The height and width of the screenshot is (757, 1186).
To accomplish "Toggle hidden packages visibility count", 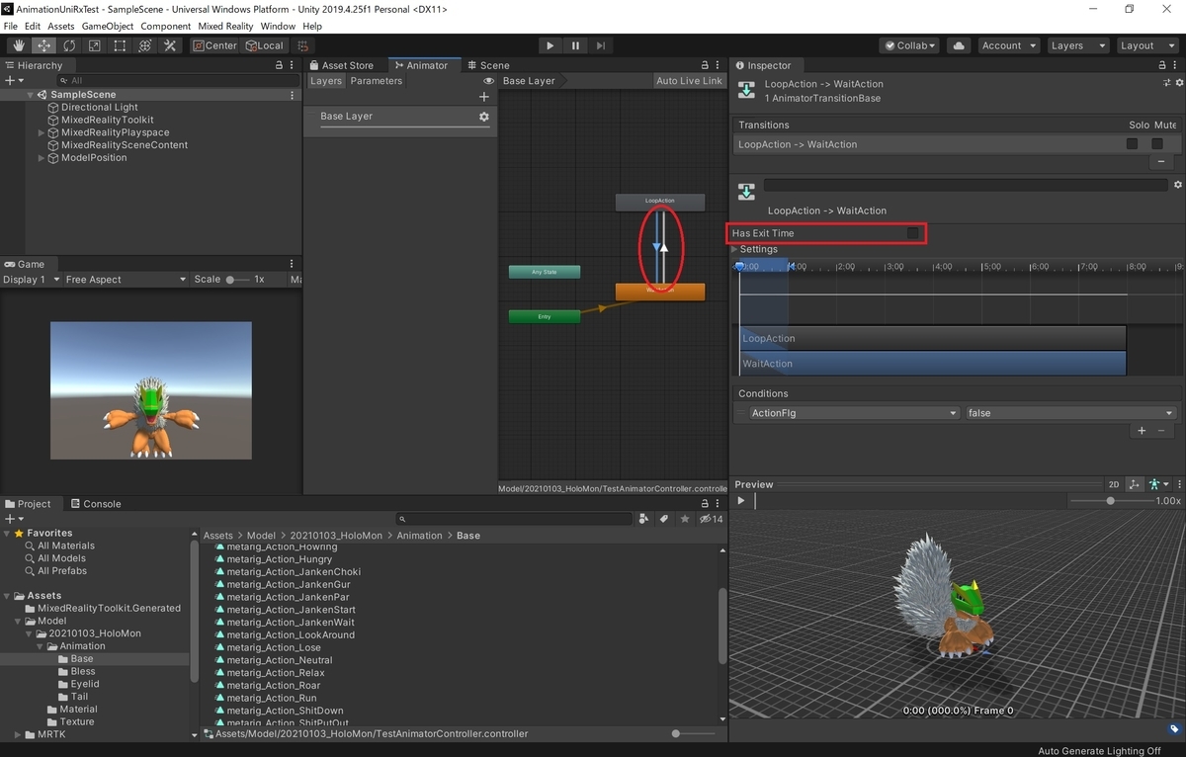I will pos(711,518).
